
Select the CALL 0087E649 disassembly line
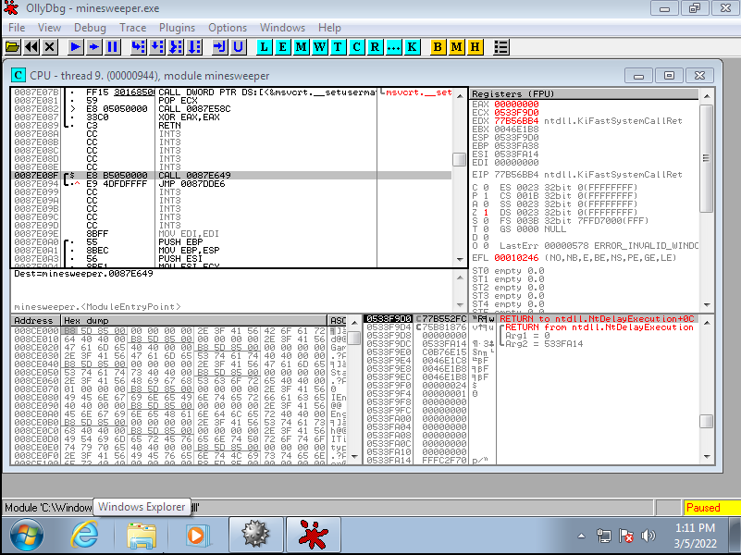[x=231, y=175]
